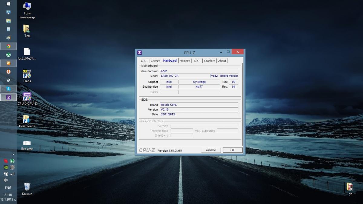Show hidden tray icons arrow
This screenshot has height=204, width=363.
(x=13, y=154)
